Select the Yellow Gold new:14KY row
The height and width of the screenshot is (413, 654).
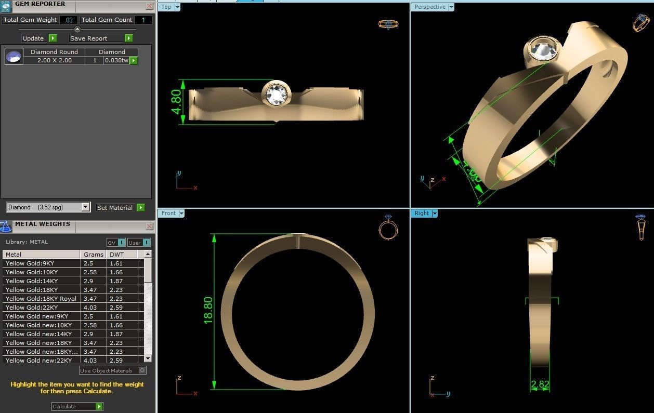[x=73, y=334]
